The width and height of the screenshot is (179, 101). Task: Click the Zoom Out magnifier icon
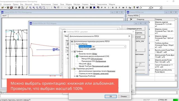(x=30, y=8)
